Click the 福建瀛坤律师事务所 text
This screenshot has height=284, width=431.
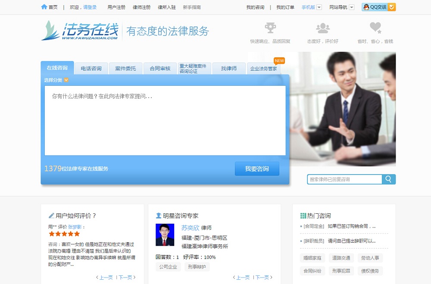click(x=205, y=247)
